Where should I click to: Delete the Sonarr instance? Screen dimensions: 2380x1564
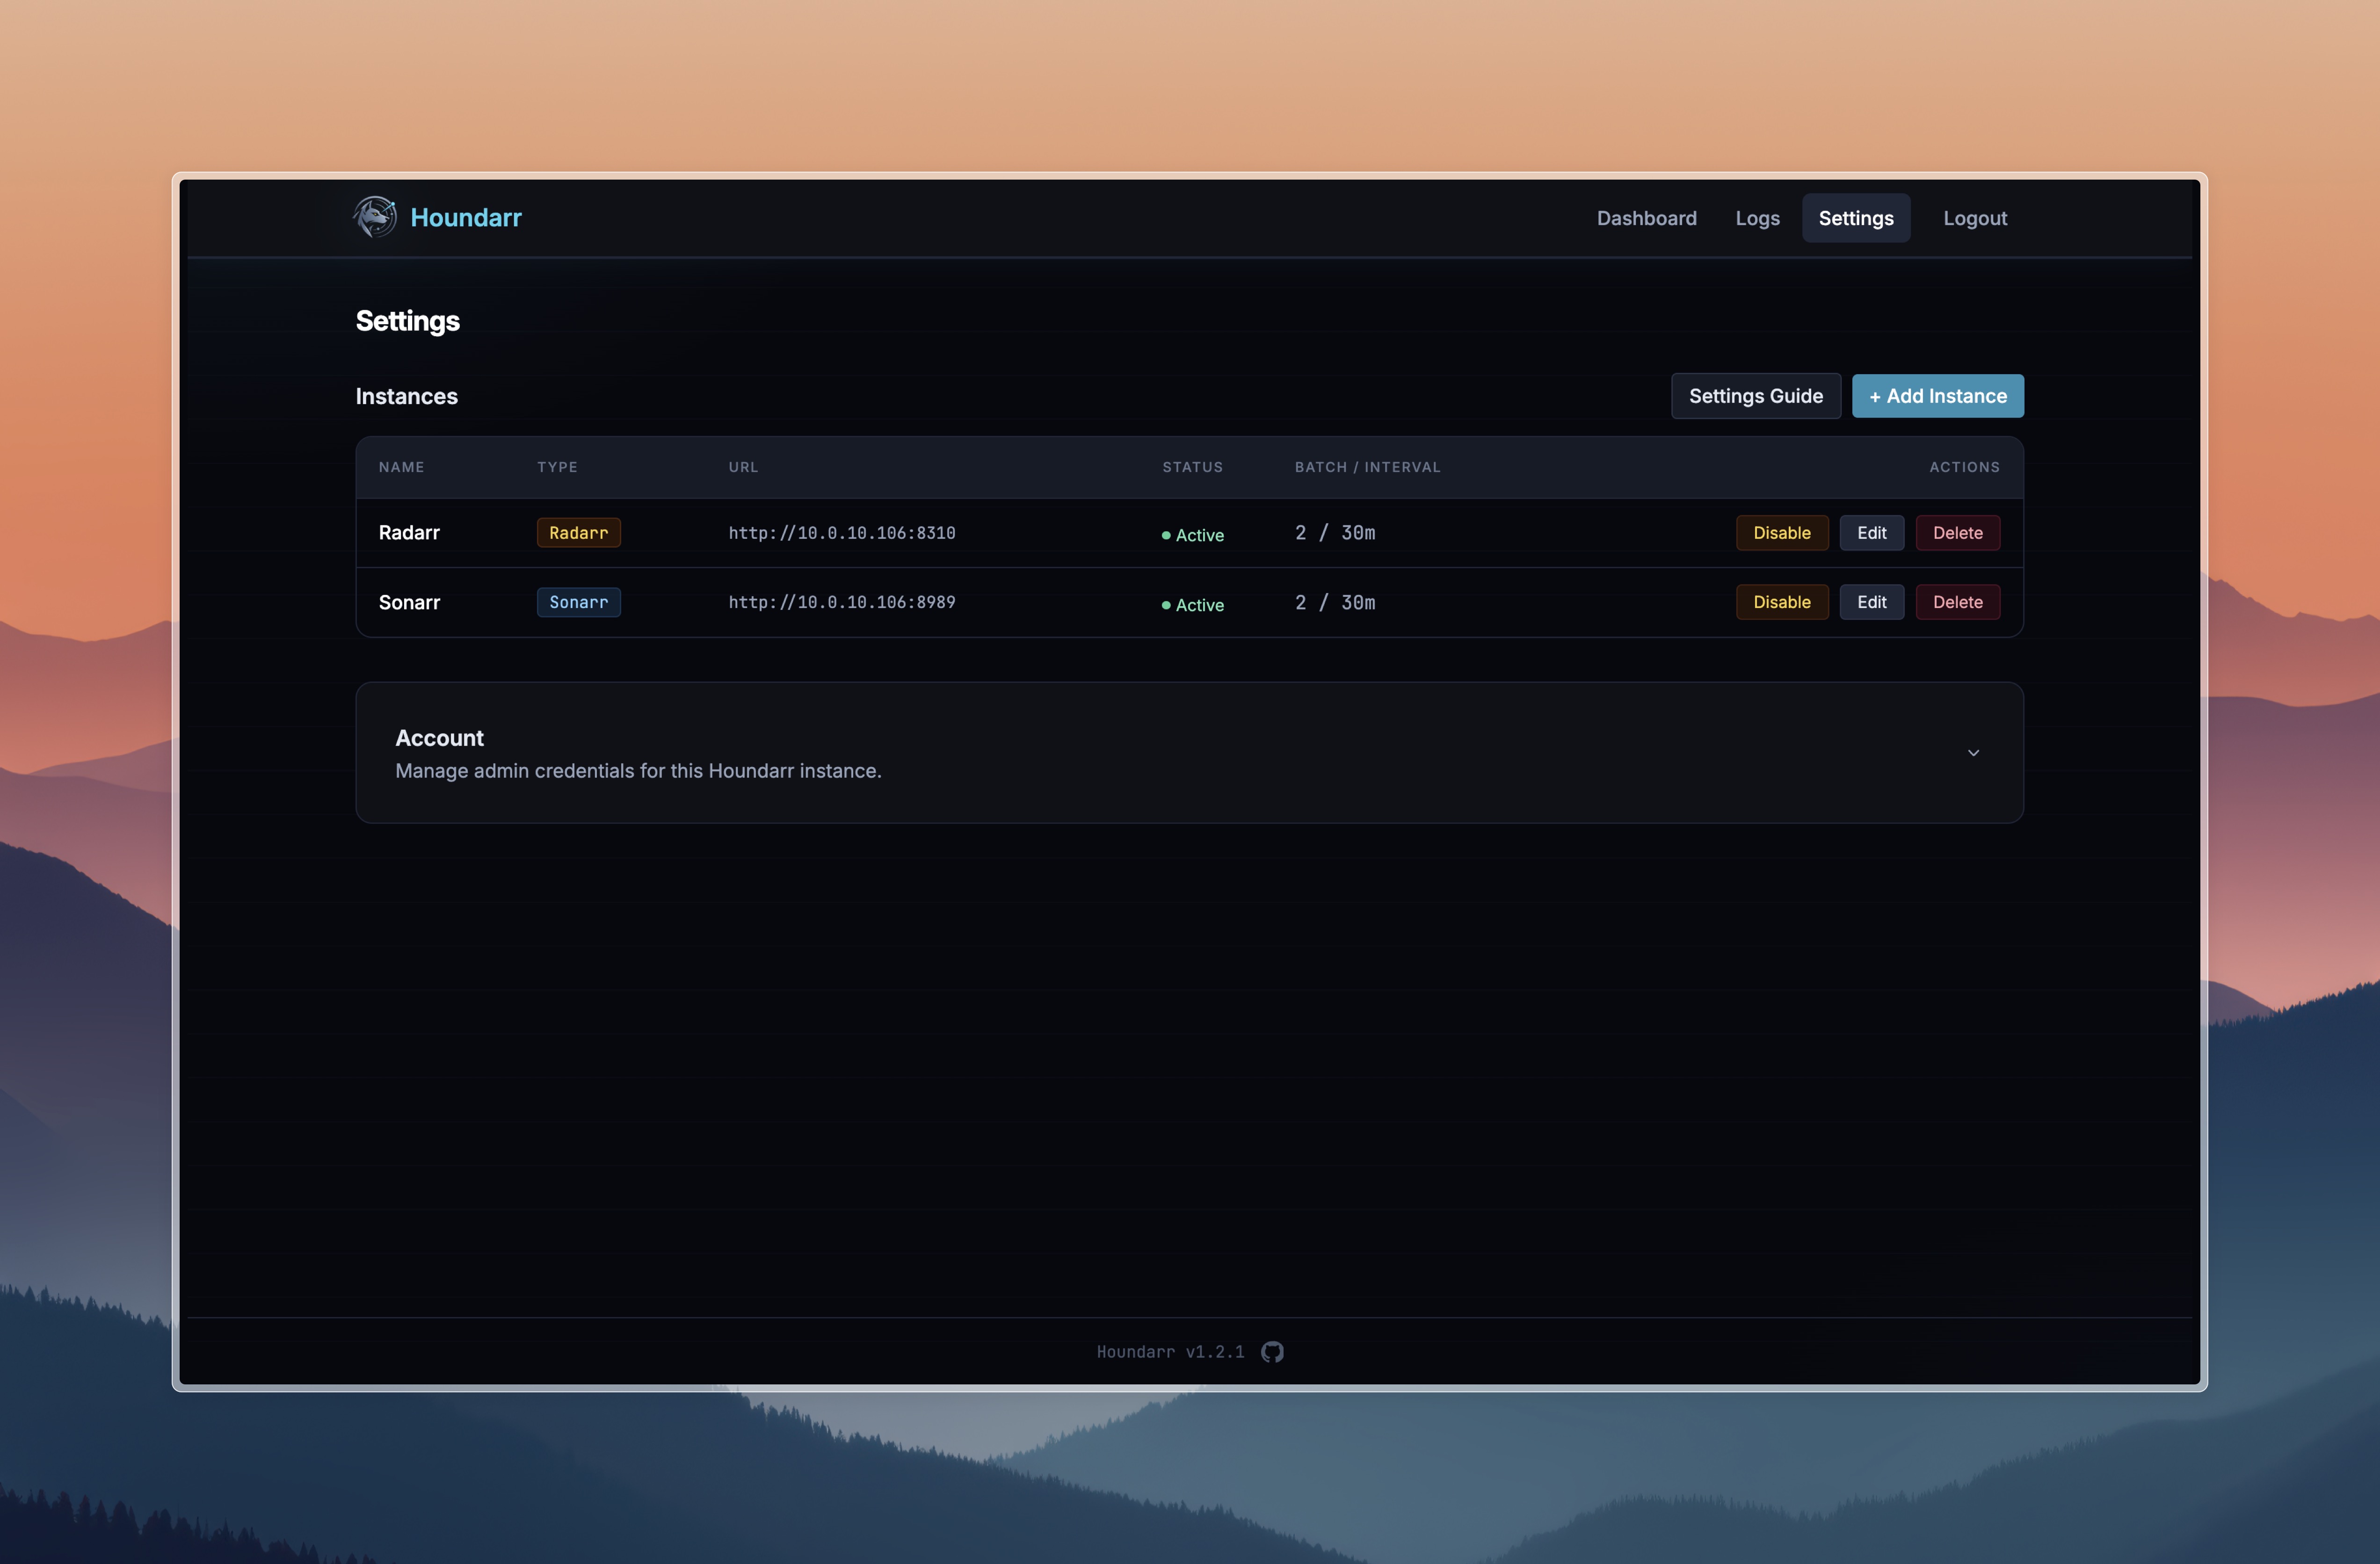pos(1957,602)
